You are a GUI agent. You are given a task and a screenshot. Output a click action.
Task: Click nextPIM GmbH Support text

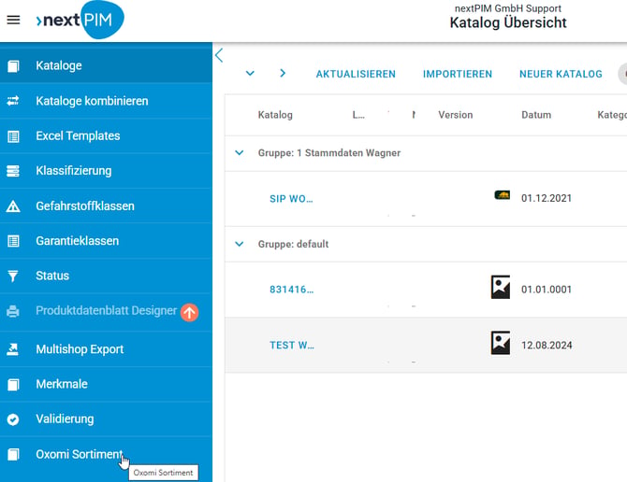[x=508, y=8]
